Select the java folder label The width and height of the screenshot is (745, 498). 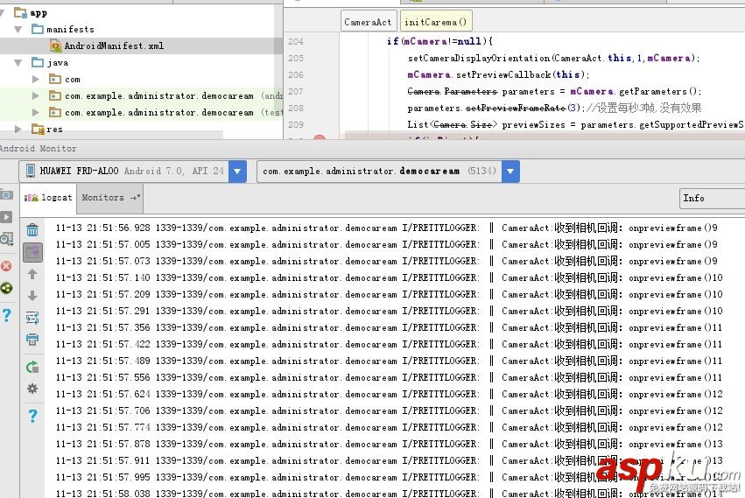pyautogui.click(x=58, y=63)
